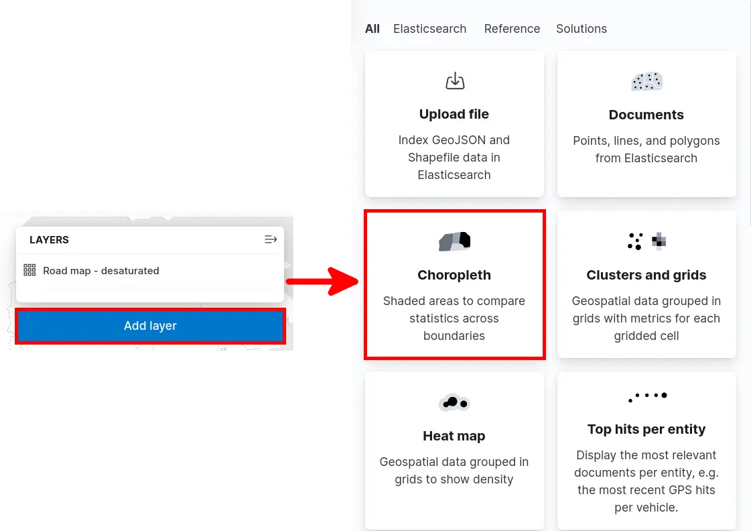Click the Top hits dotted icon
Image resolution: width=751 pixels, height=531 pixels.
646,397
